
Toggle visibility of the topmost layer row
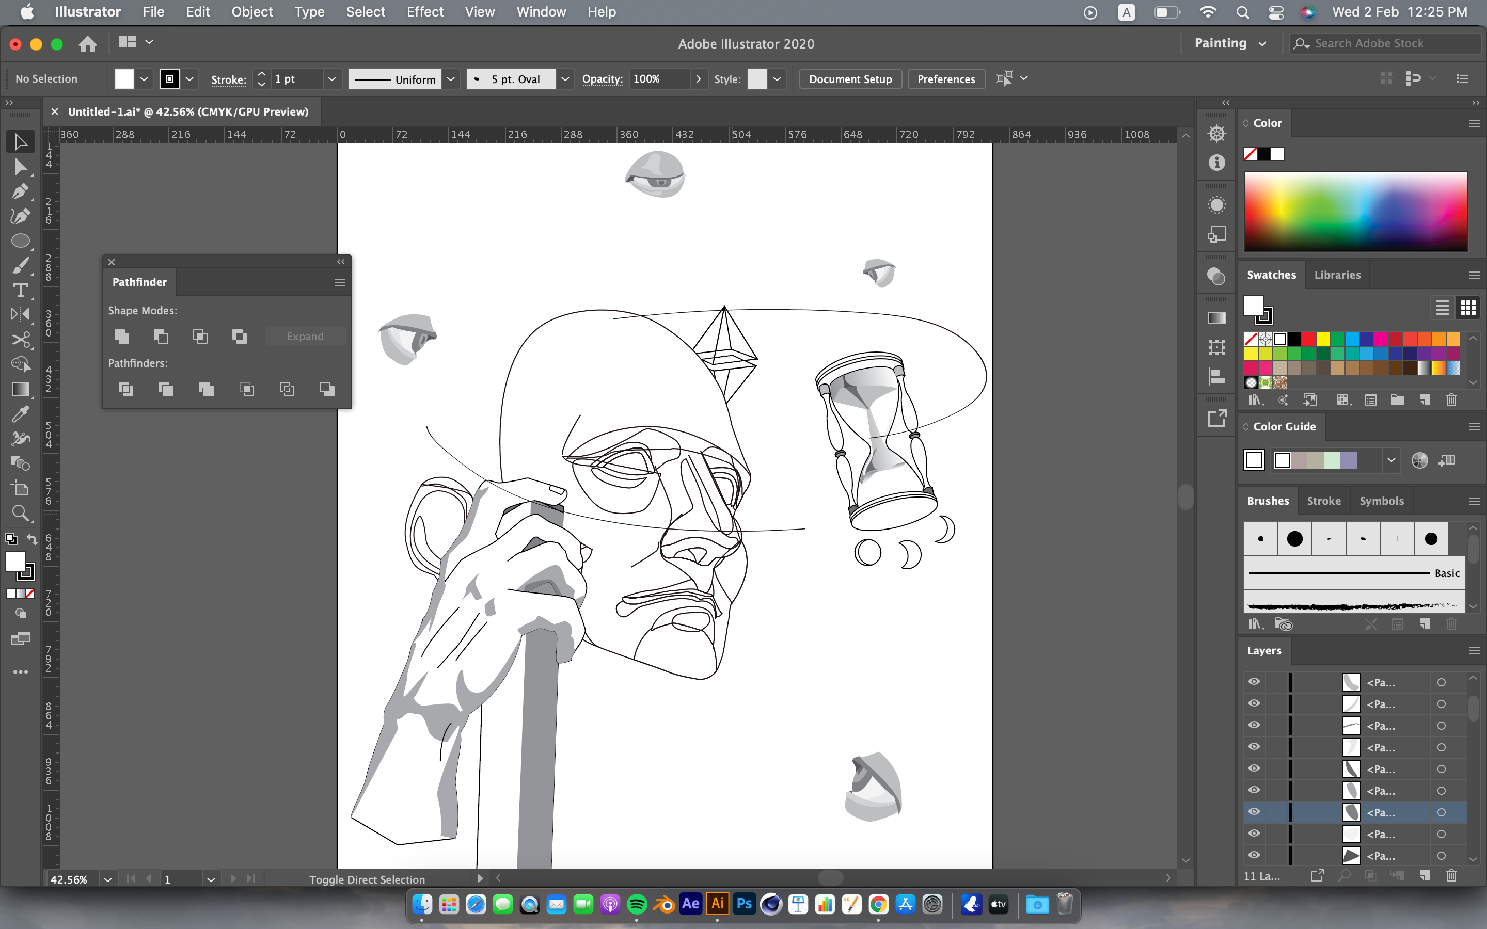click(1254, 681)
